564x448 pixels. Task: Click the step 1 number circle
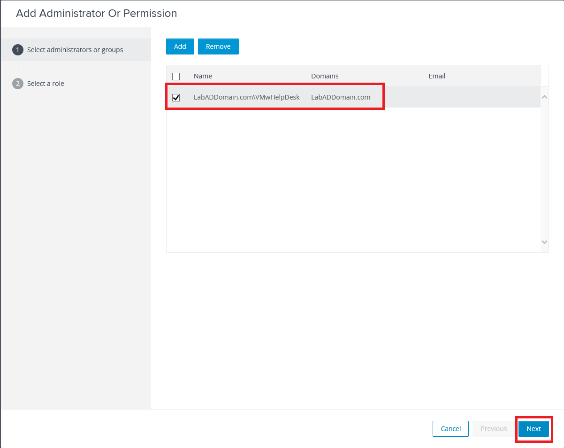click(18, 50)
